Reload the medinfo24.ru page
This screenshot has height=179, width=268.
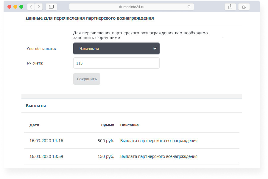189,7
